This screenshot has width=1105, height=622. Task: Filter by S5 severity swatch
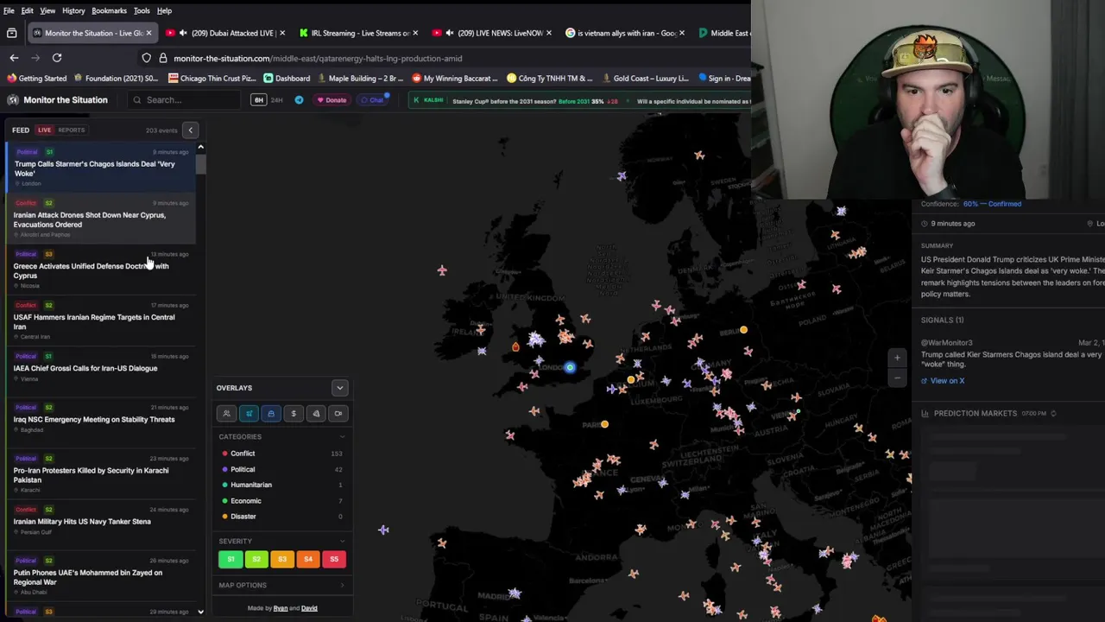pyautogui.click(x=334, y=560)
